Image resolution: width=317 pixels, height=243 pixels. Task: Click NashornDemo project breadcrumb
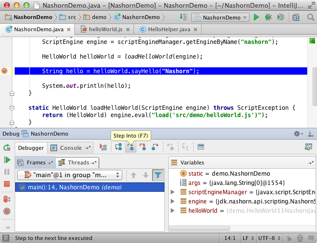click(29, 18)
